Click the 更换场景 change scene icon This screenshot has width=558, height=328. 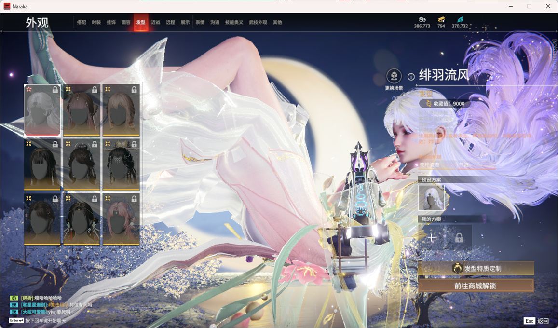coord(394,76)
